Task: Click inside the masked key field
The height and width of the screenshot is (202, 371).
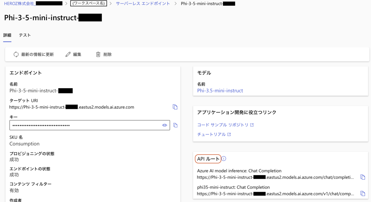Action: (90, 125)
